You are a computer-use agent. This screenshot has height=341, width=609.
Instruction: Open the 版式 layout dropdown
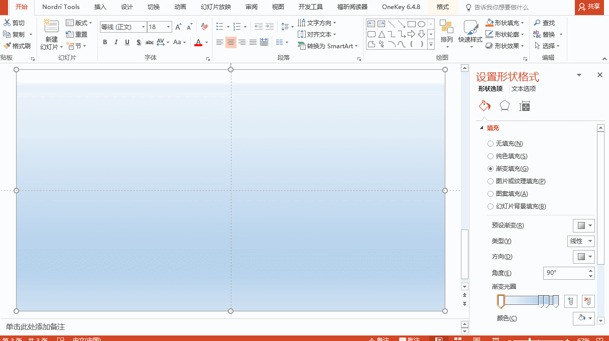(79, 23)
